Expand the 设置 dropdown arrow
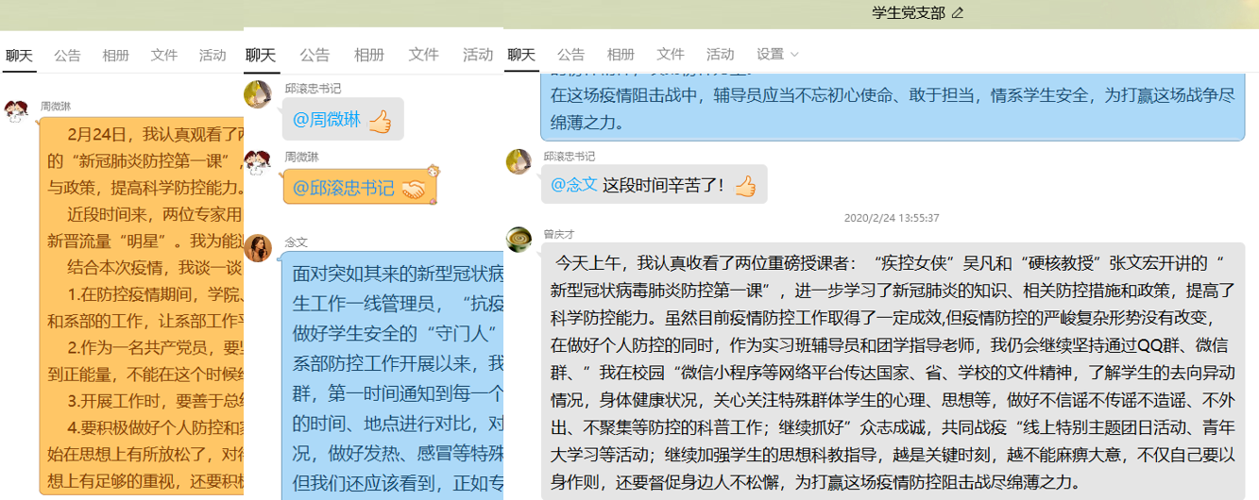Image resolution: width=1259 pixels, height=500 pixels. pos(794,55)
